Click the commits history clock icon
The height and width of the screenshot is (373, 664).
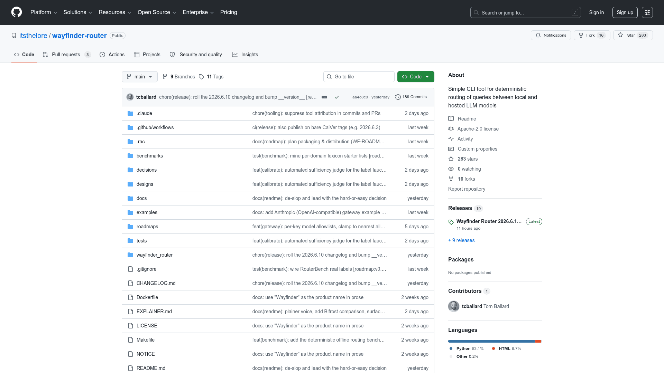pos(398,97)
